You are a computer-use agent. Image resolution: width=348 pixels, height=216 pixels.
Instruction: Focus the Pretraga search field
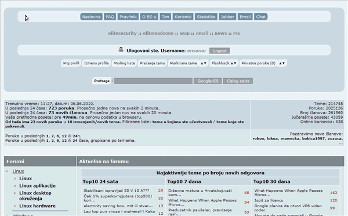(153, 81)
